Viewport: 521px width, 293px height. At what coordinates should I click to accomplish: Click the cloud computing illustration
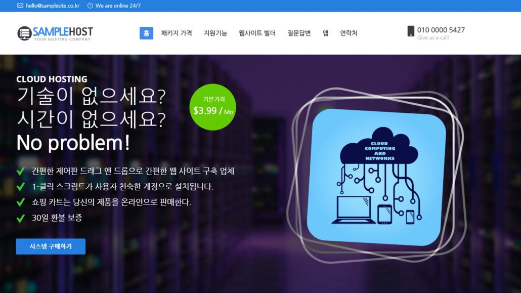click(377, 177)
